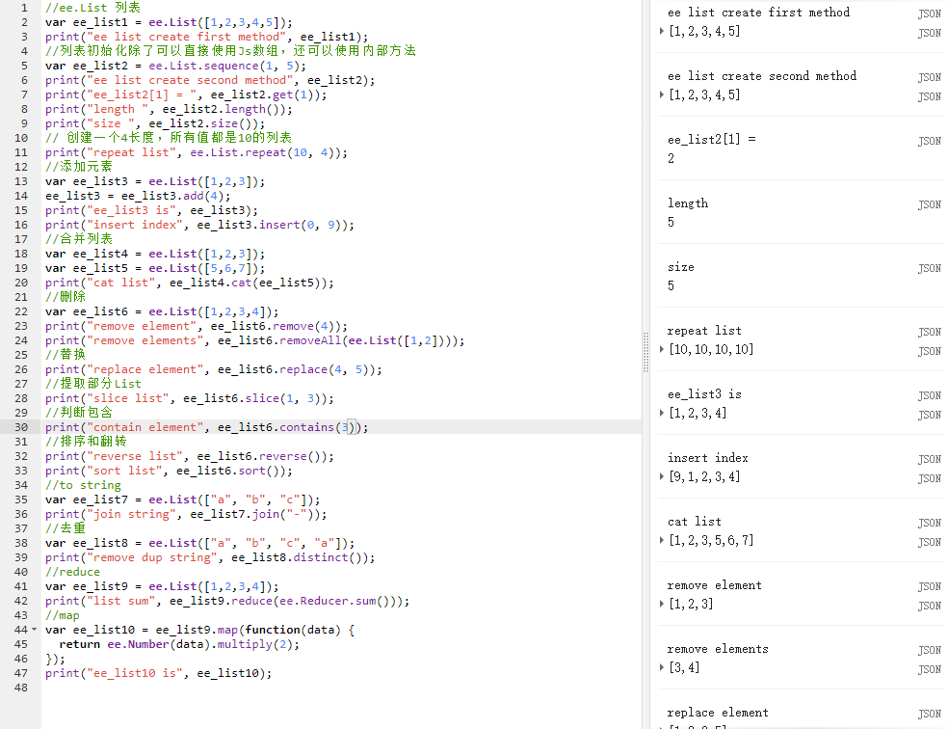Screen dimensions: 948x729
Task: Open JSON view for remove elements output
Action: tap(929, 649)
